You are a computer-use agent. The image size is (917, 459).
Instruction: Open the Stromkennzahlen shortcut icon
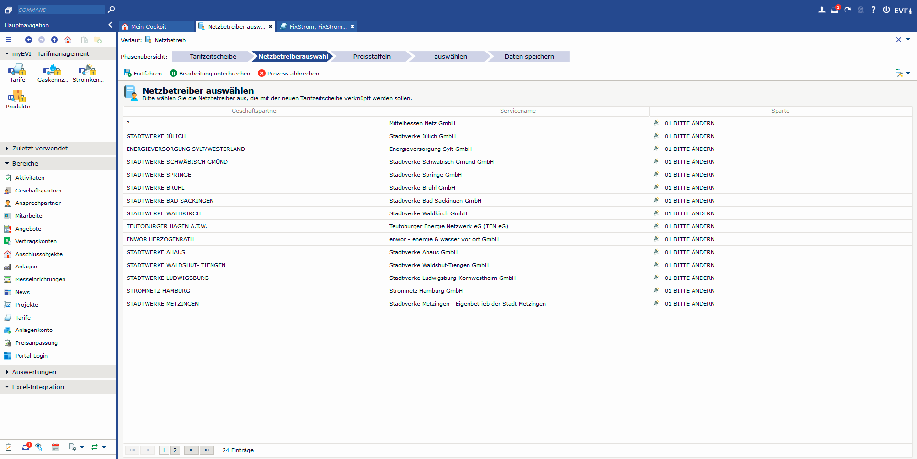pos(87,71)
